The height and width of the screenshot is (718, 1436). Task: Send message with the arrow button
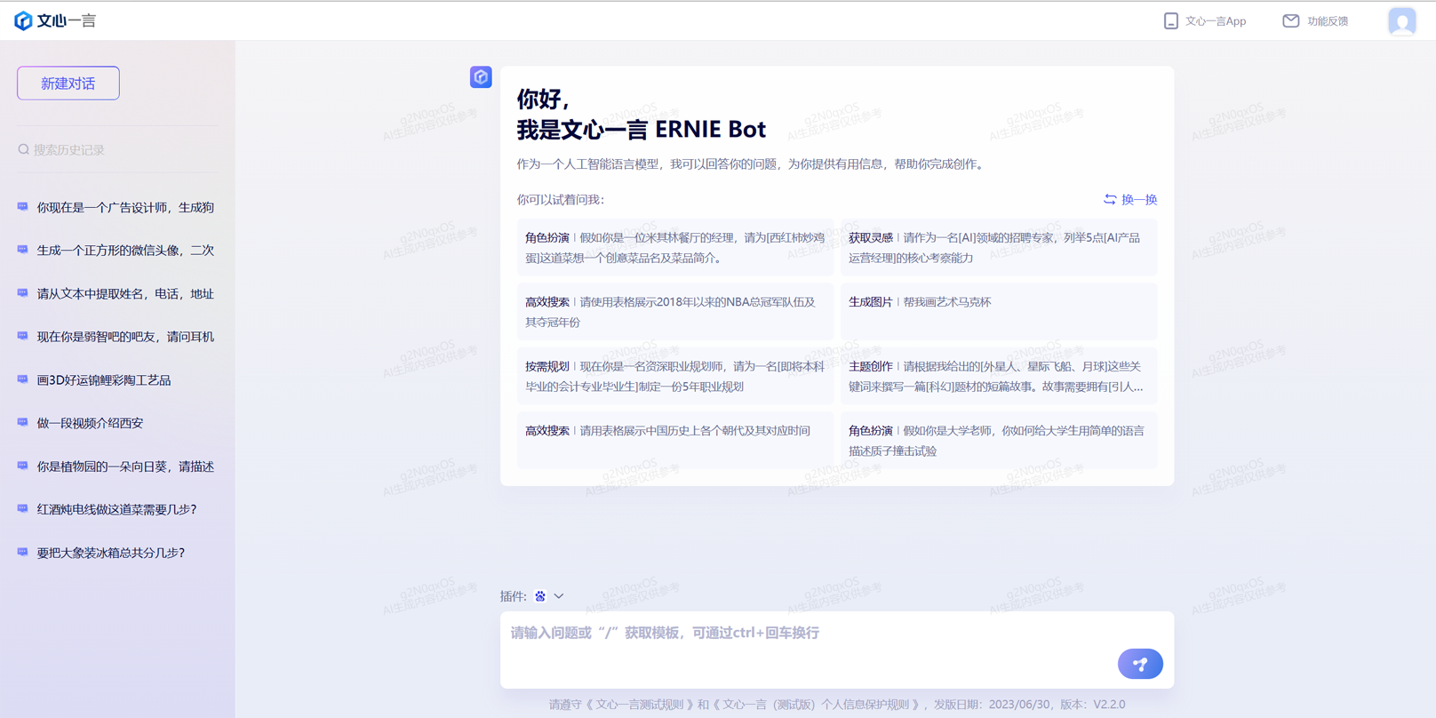point(1140,664)
